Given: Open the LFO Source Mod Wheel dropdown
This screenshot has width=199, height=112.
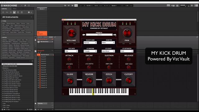Looking at the screenshot, I should tap(108, 51).
